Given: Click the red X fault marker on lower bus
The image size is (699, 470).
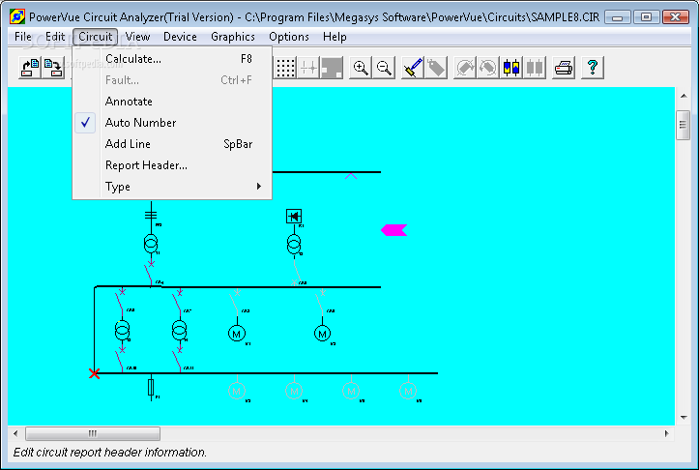Looking at the screenshot, I should [x=94, y=373].
